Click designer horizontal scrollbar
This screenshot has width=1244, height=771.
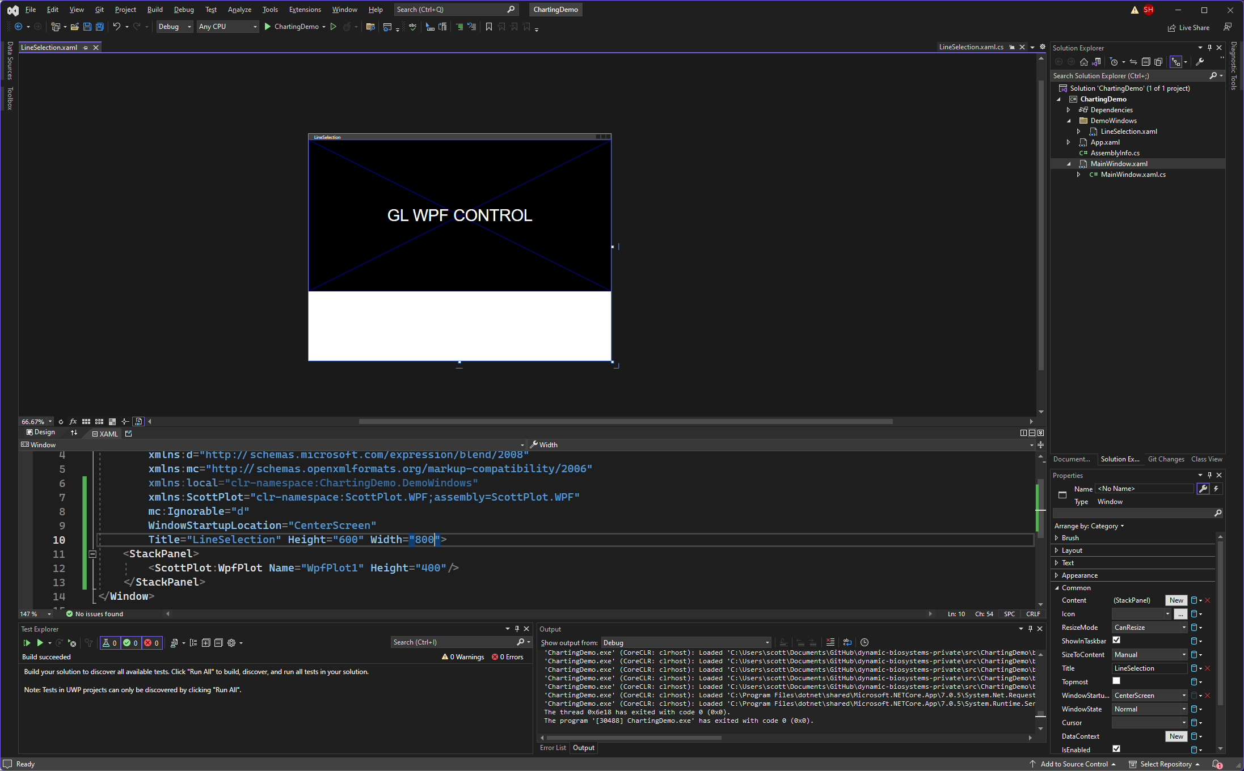pos(626,422)
